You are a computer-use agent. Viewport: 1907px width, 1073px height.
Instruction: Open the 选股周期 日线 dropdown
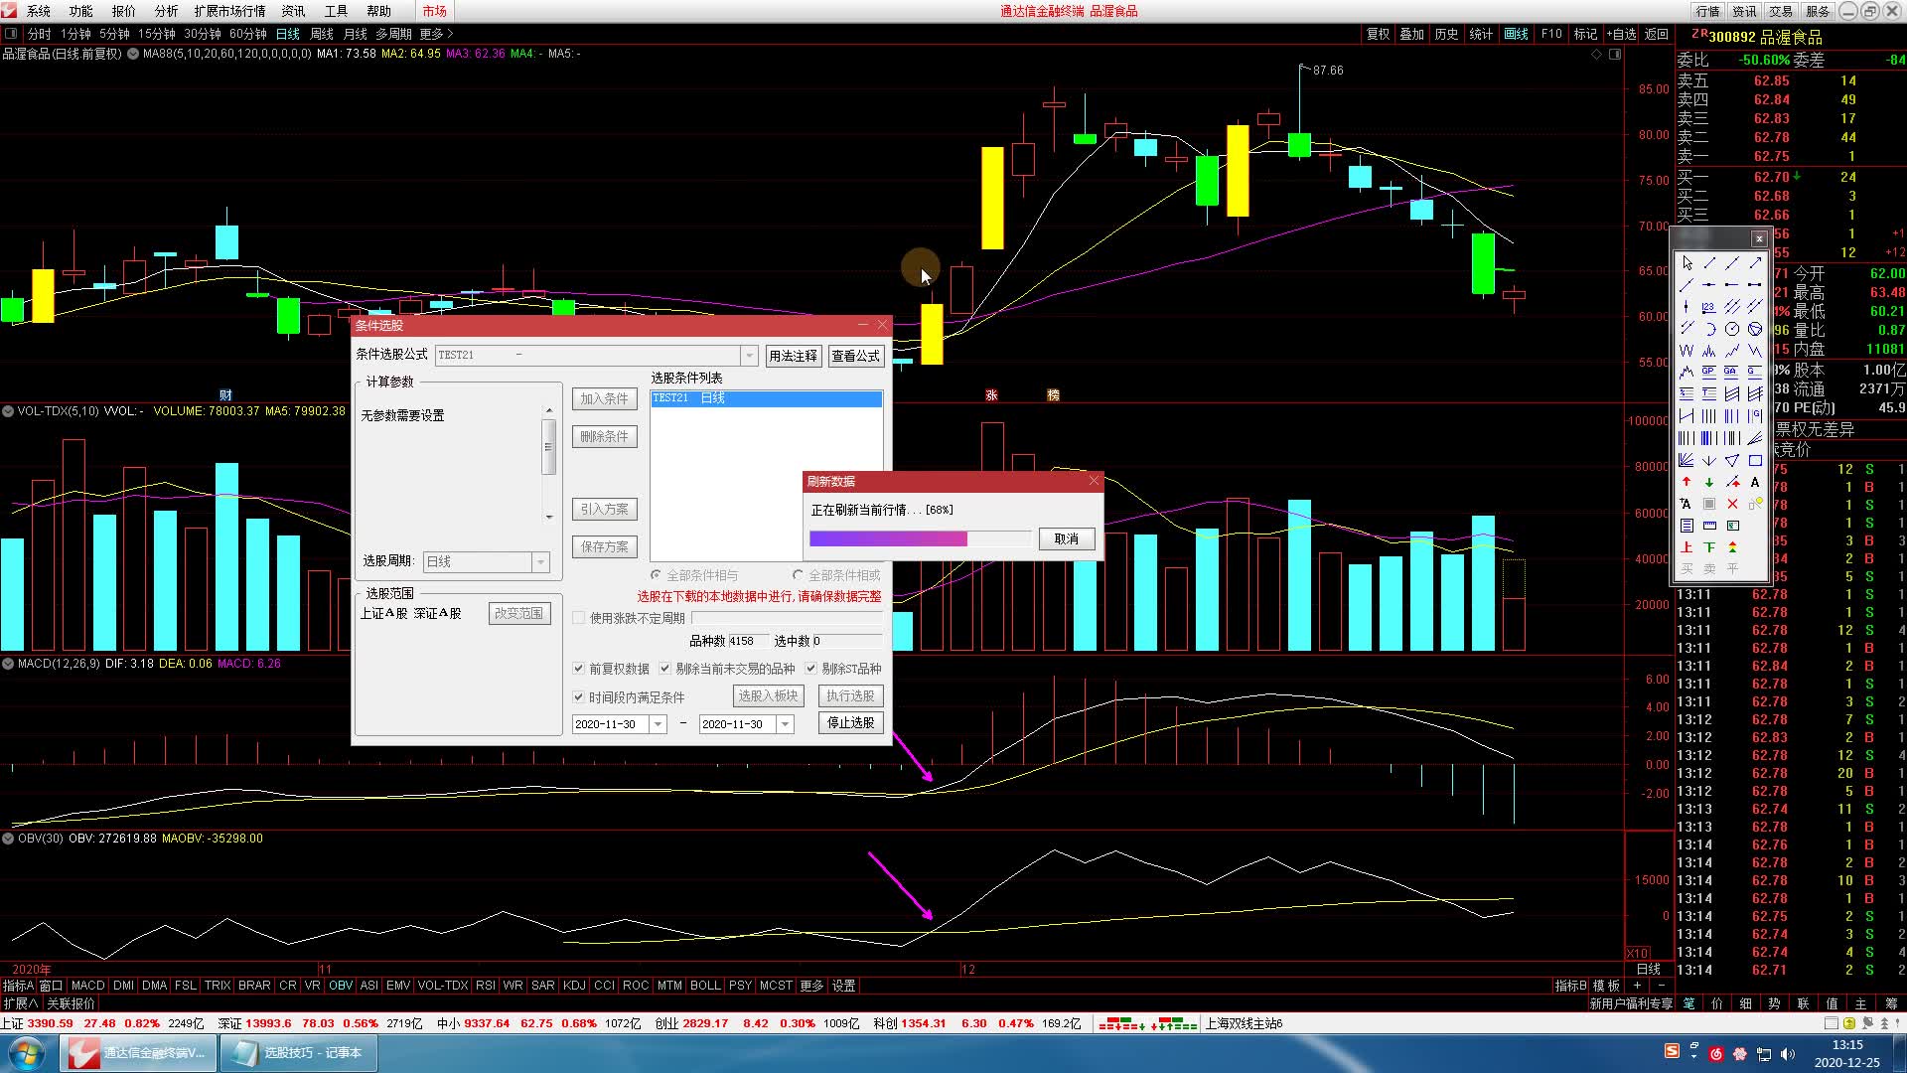540,562
